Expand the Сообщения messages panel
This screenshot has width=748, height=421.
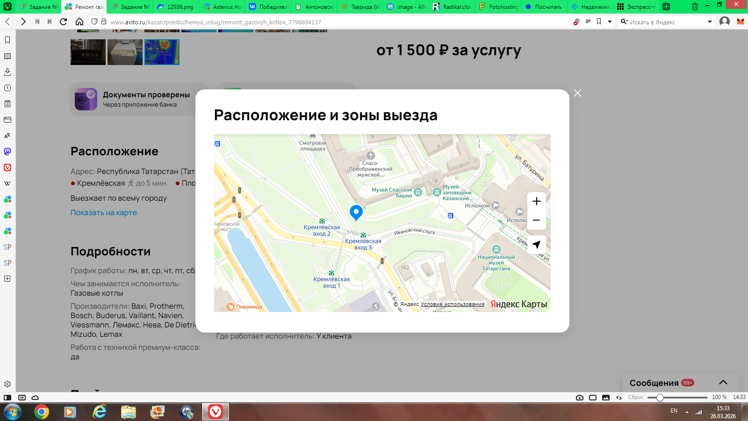click(x=723, y=382)
